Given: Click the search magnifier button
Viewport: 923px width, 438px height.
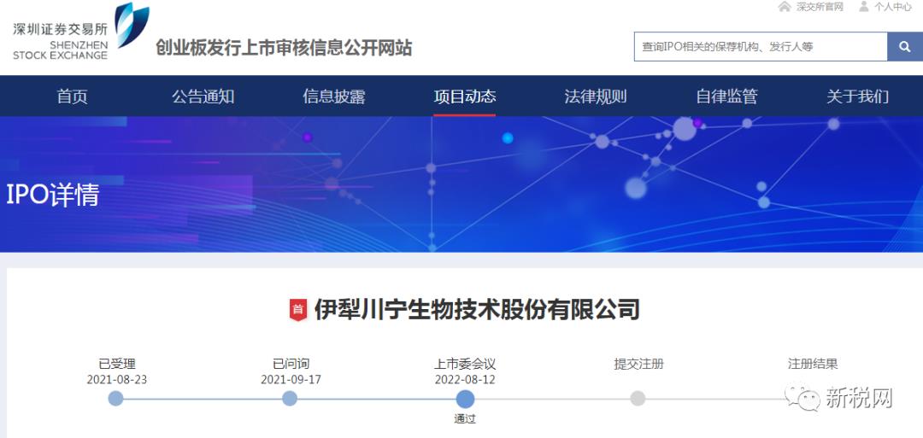Looking at the screenshot, I should (x=905, y=46).
